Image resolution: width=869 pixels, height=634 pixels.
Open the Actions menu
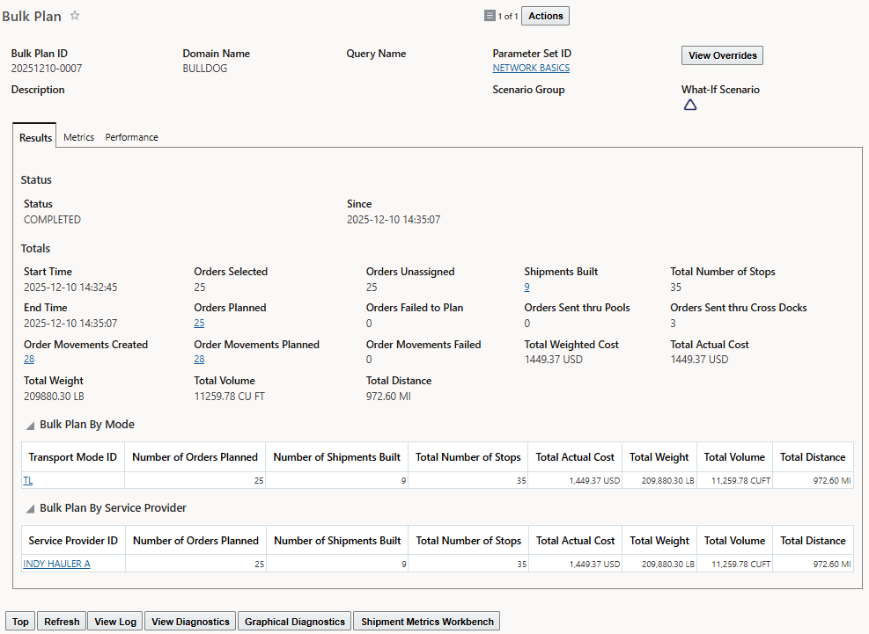pyautogui.click(x=544, y=15)
